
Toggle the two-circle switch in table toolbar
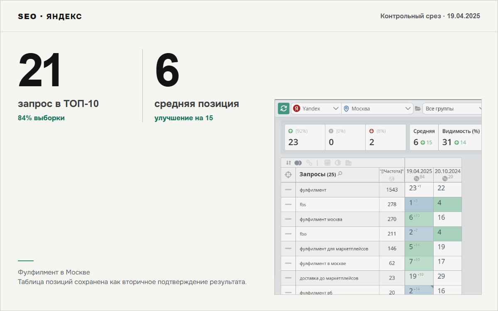tap(298, 163)
